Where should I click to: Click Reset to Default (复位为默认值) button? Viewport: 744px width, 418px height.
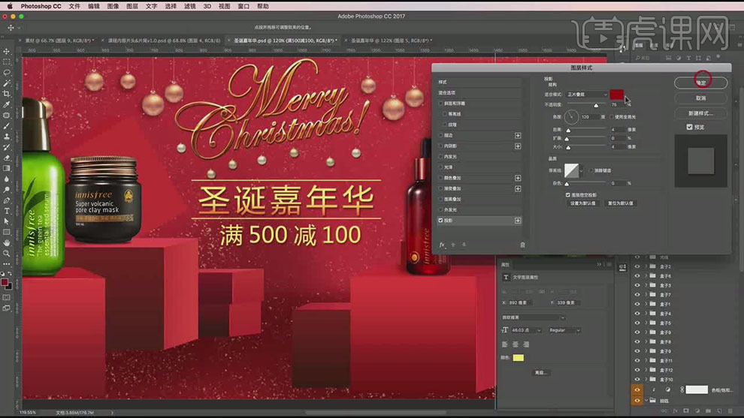click(620, 203)
